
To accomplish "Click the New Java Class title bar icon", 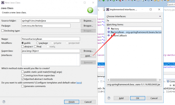I will pyautogui.click(x=3, y=2).
